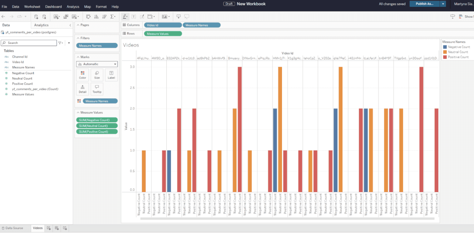Sort descending using the toolbar icon
The height and width of the screenshot is (233, 474).
[104, 17]
